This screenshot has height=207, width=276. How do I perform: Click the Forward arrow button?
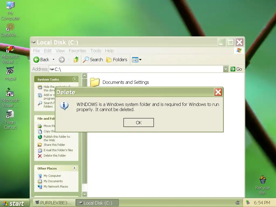pyautogui.click(x=62, y=60)
